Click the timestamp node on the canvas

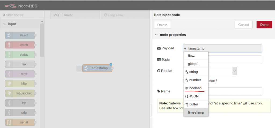click(x=97, y=68)
